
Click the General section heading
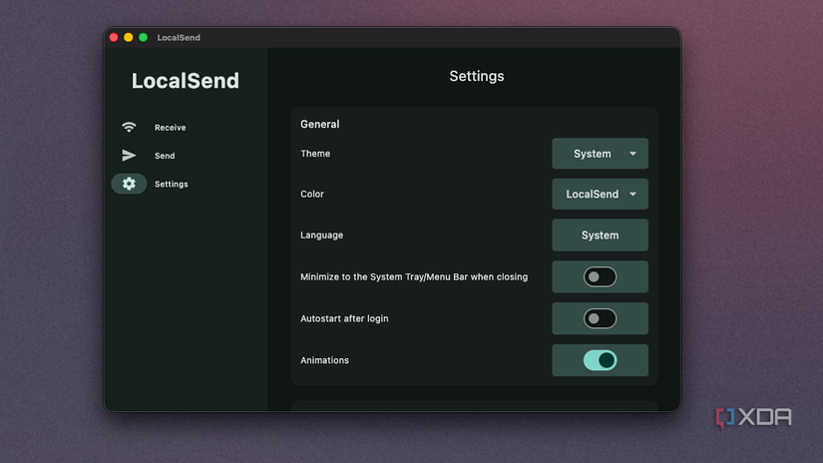tap(319, 125)
